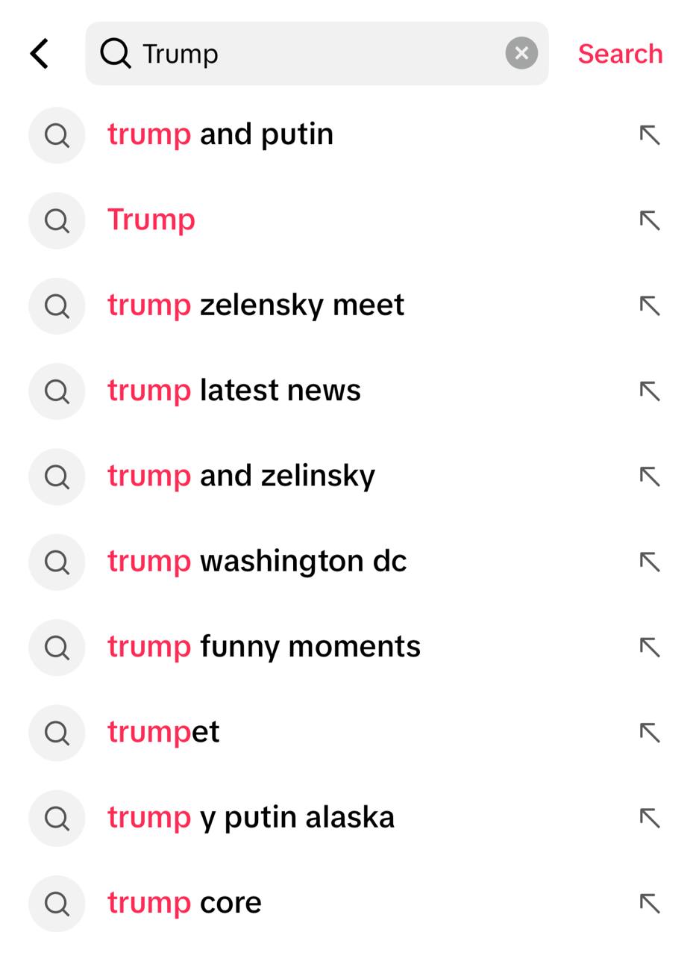Fill search with 'trump and putin' arrow
Viewport: 693px width, 956px height.
point(650,135)
